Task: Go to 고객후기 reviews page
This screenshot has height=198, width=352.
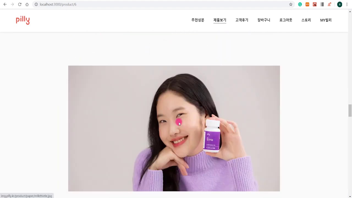Action: point(242,20)
